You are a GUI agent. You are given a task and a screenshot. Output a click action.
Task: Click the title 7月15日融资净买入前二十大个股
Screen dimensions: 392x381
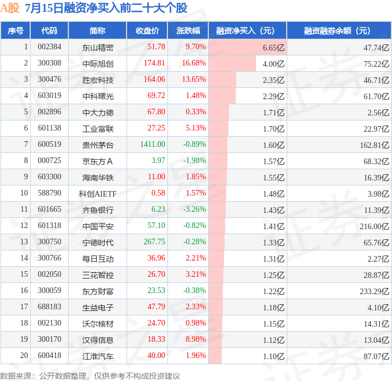[x=106, y=8]
